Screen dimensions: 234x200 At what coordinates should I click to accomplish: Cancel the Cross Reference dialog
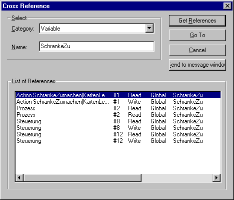pos(197,50)
